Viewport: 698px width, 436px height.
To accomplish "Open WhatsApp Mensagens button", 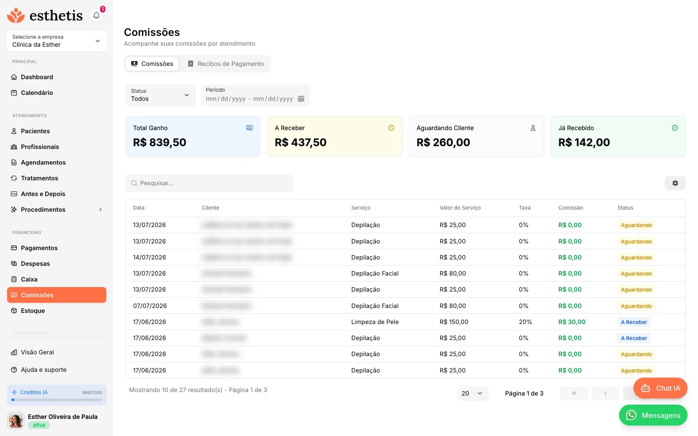I will 653,415.
